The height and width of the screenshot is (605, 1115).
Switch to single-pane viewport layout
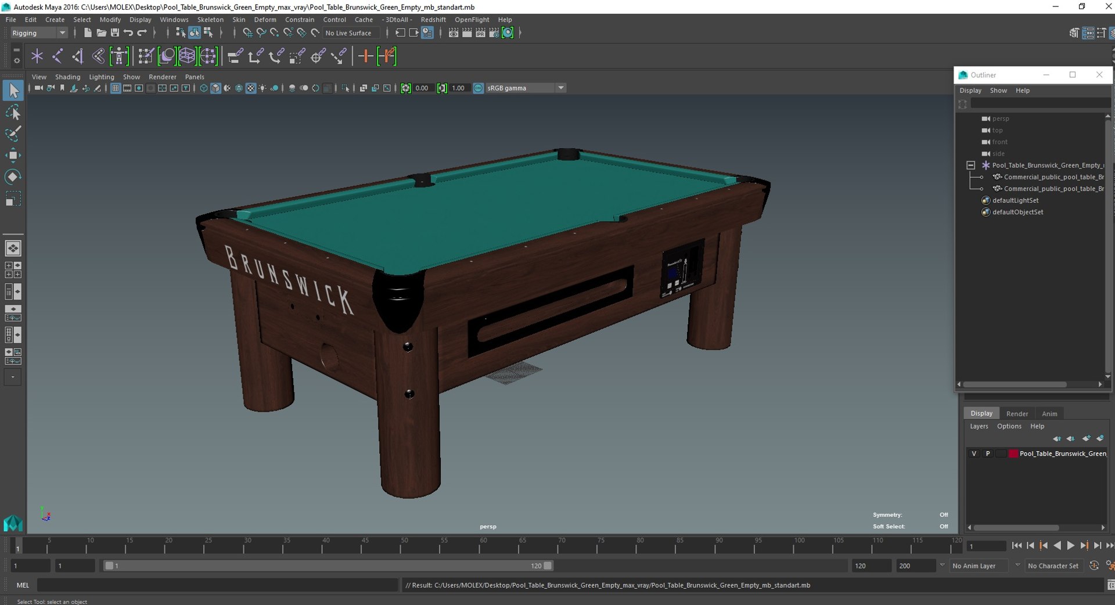point(13,248)
